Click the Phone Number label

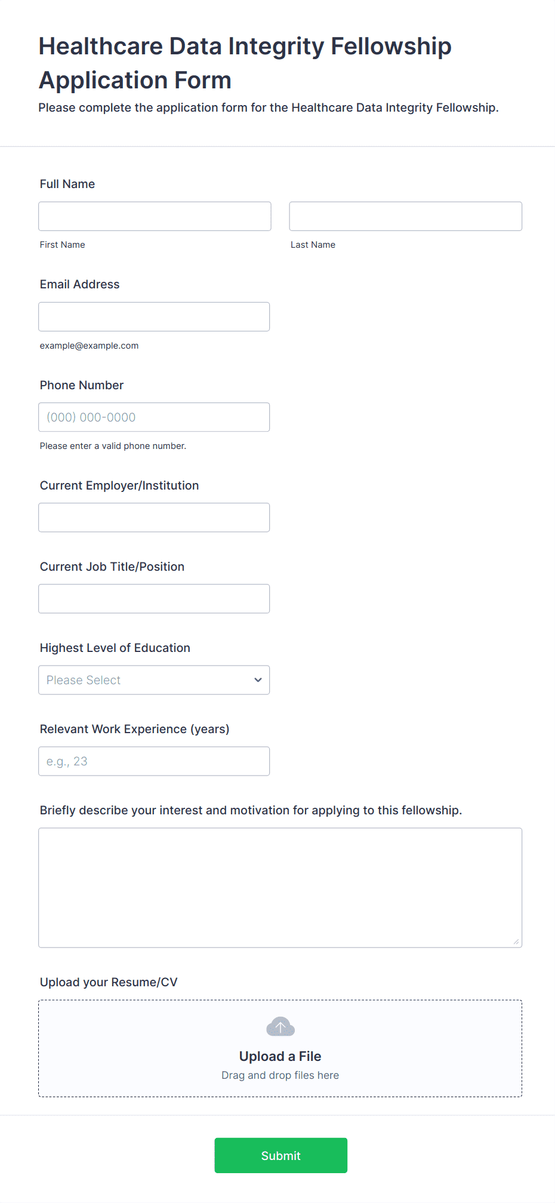pyautogui.click(x=82, y=385)
